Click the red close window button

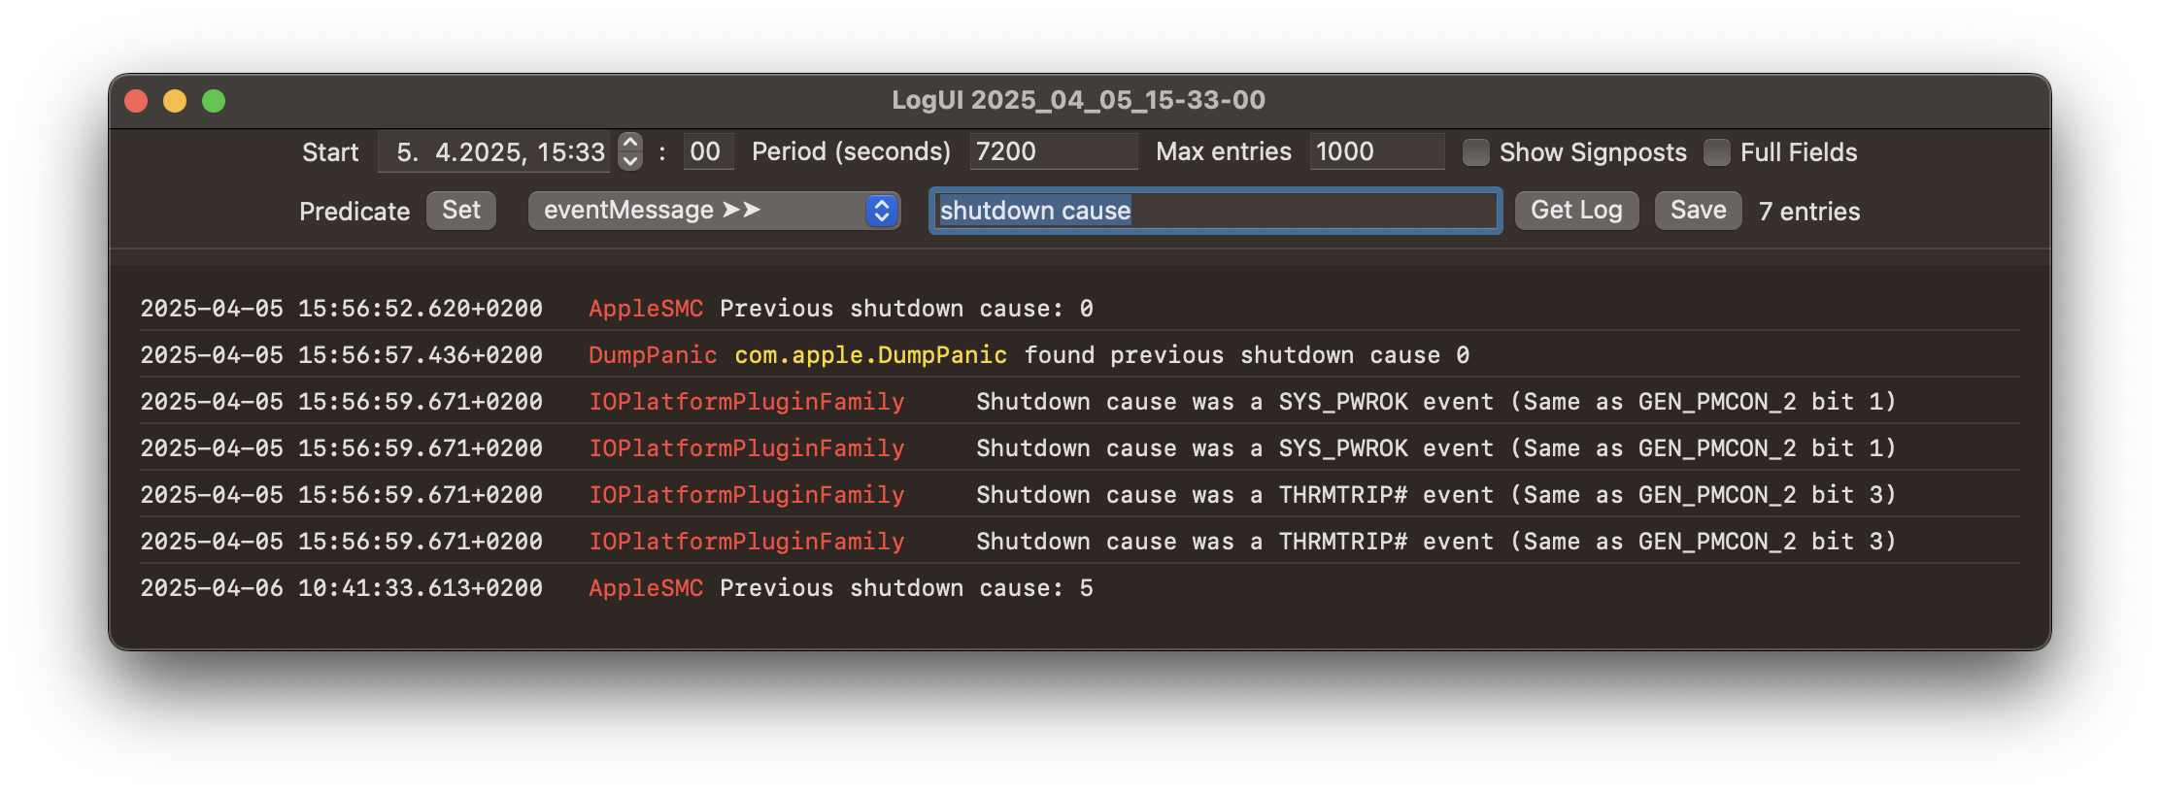point(136,101)
